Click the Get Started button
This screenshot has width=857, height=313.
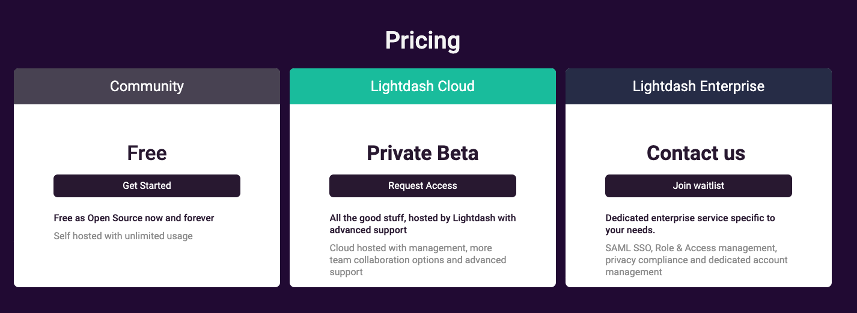pos(147,186)
